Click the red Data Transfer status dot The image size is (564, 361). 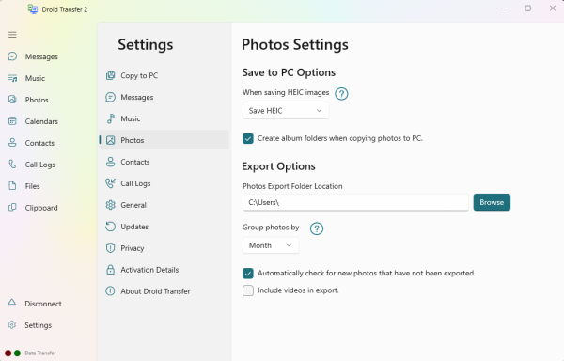(8, 353)
